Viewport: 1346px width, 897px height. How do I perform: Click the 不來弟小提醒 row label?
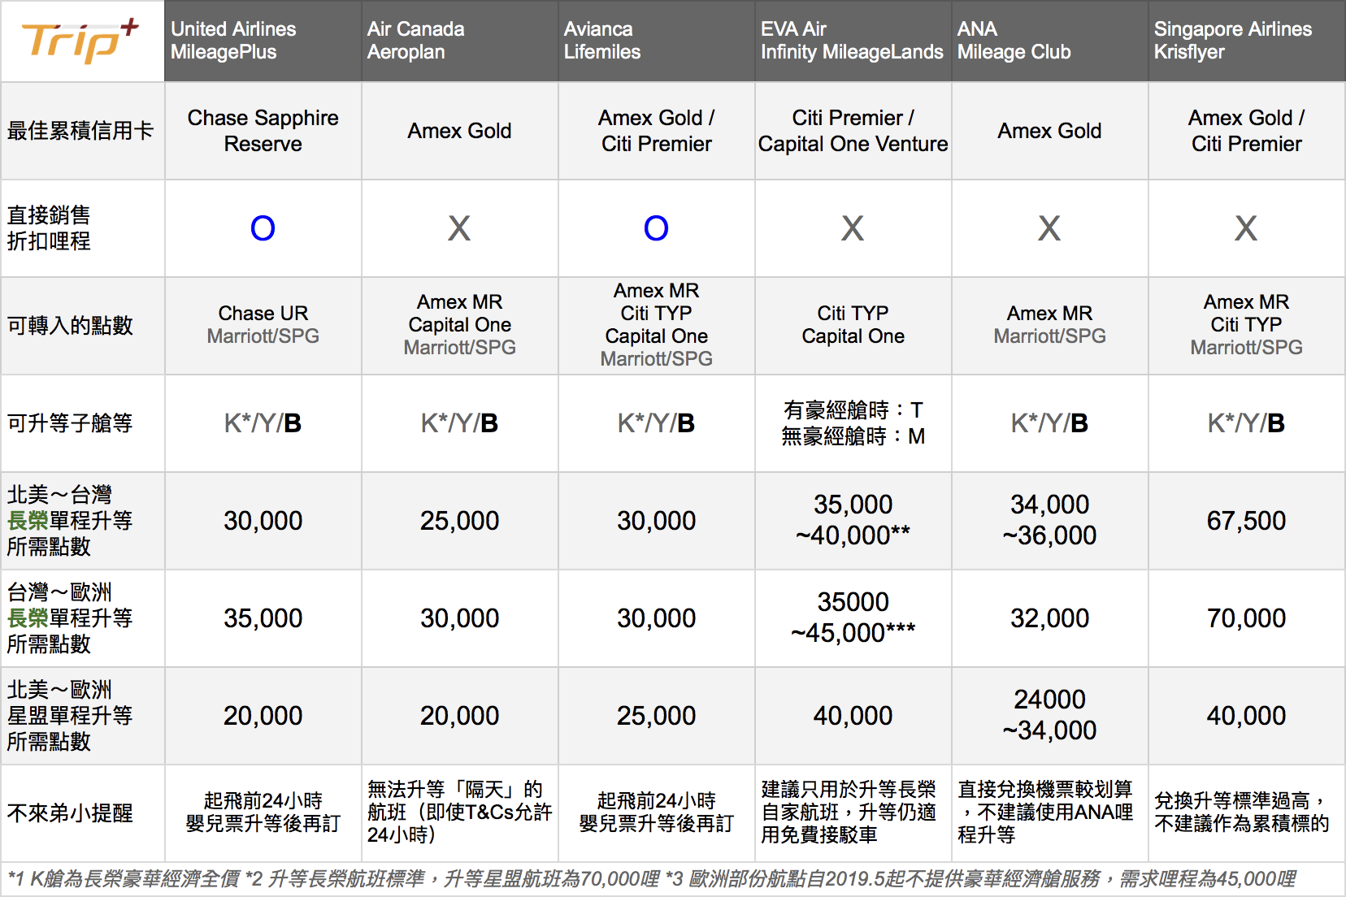[x=70, y=813]
